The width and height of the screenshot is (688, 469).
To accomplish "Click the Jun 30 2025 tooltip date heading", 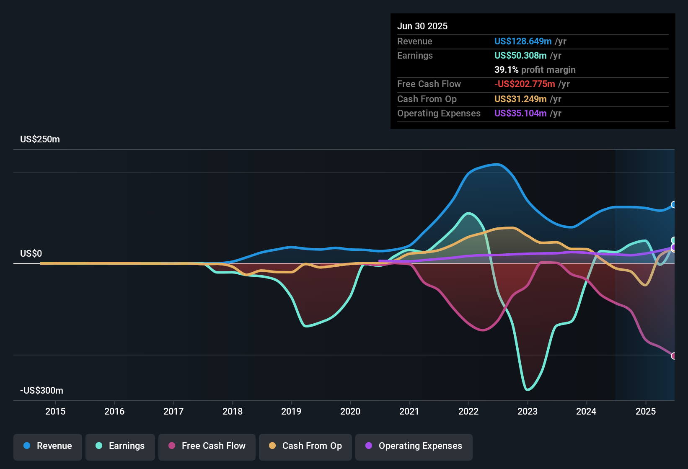I will pos(422,26).
